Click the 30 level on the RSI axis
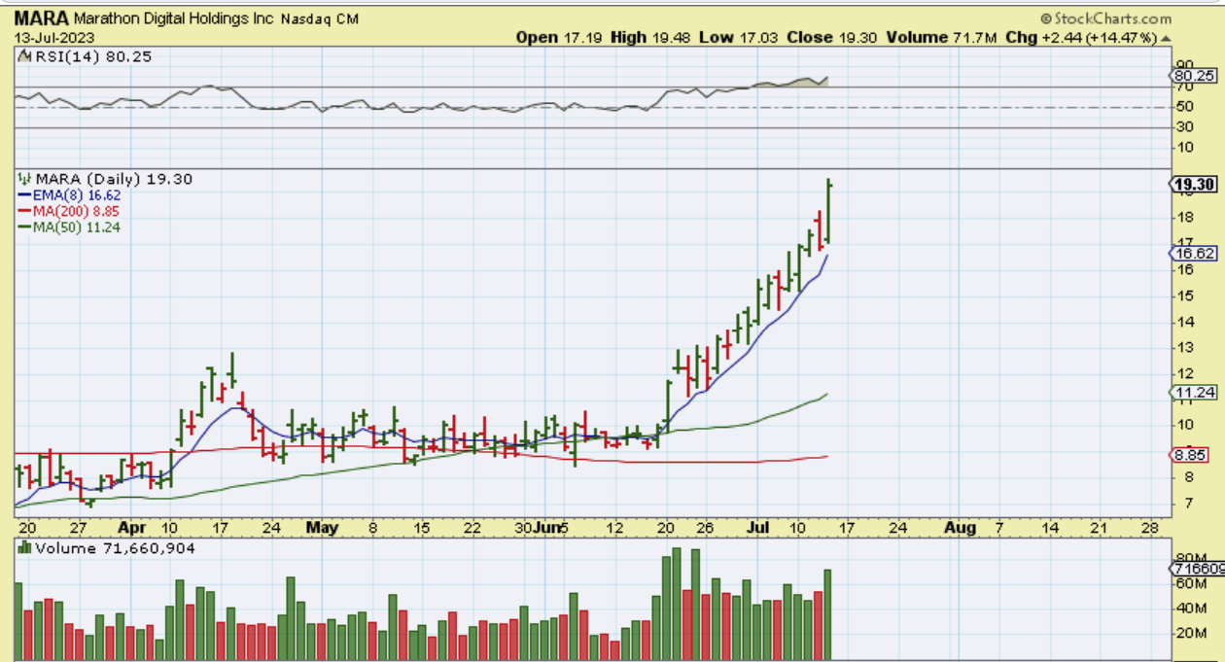 [1184, 127]
